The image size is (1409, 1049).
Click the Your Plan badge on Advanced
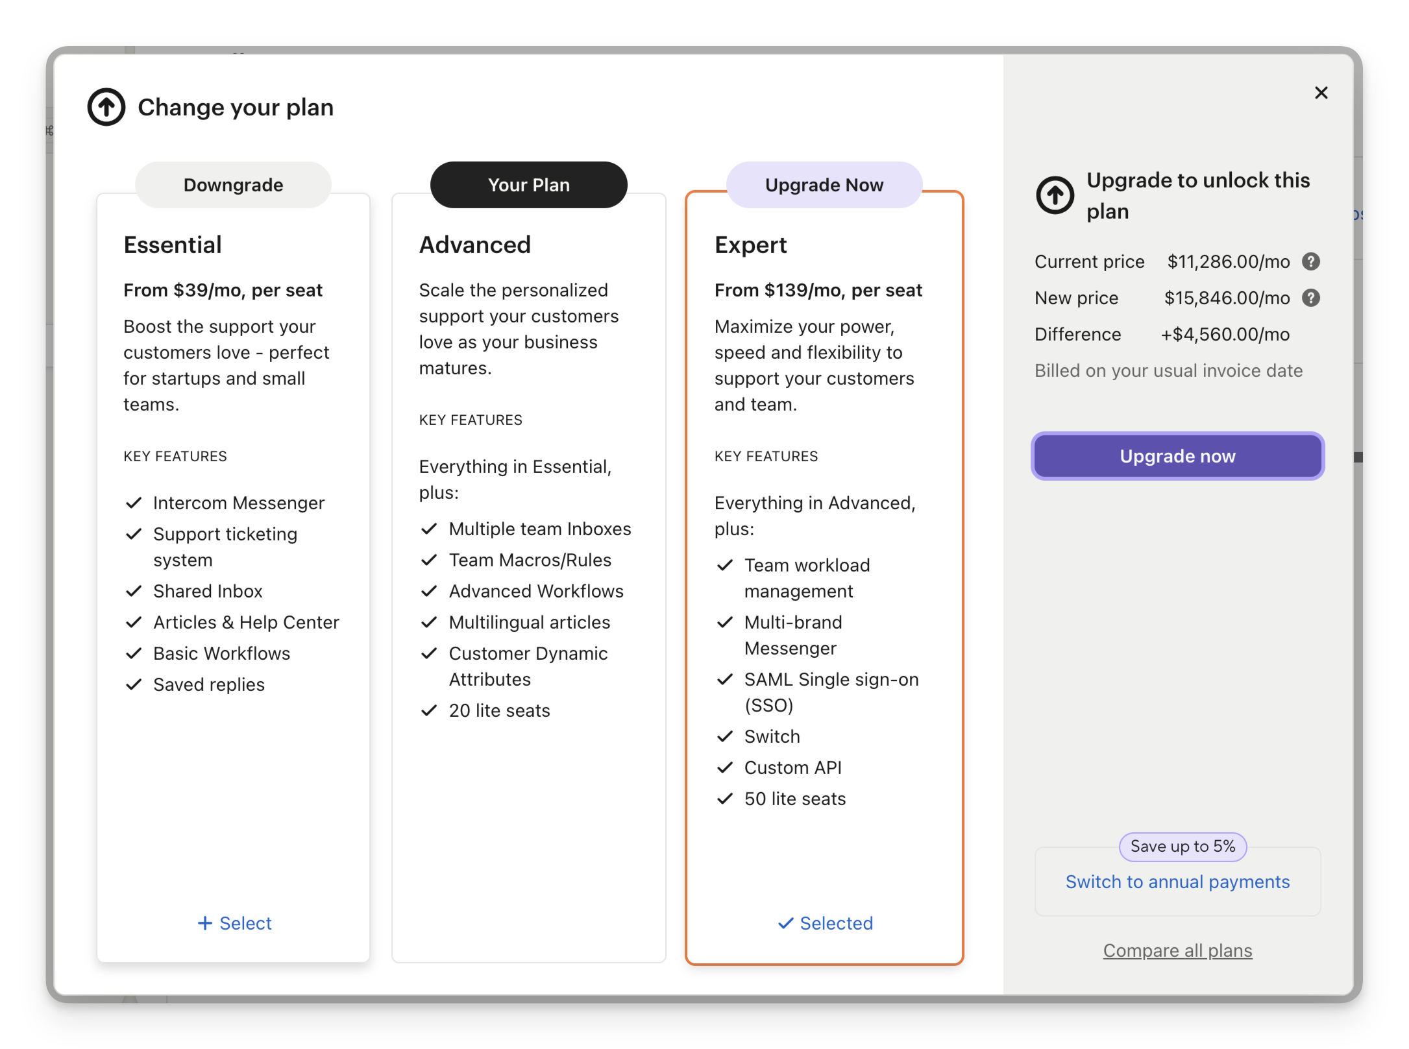[x=528, y=185]
